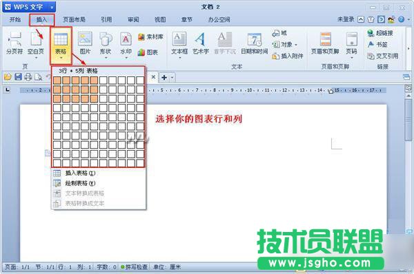Screen dimensions: 414x274
Task: Switch to the 视图 tab
Action: pyautogui.click(x=160, y=20)
